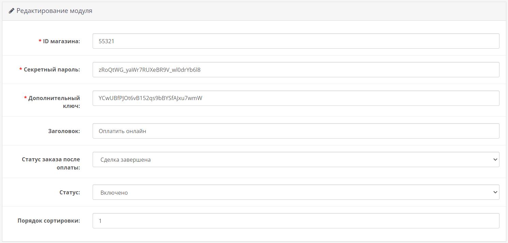Click the Заголовок label
The height and width of the screenshot is (243, 508).
tap(64, 131)
